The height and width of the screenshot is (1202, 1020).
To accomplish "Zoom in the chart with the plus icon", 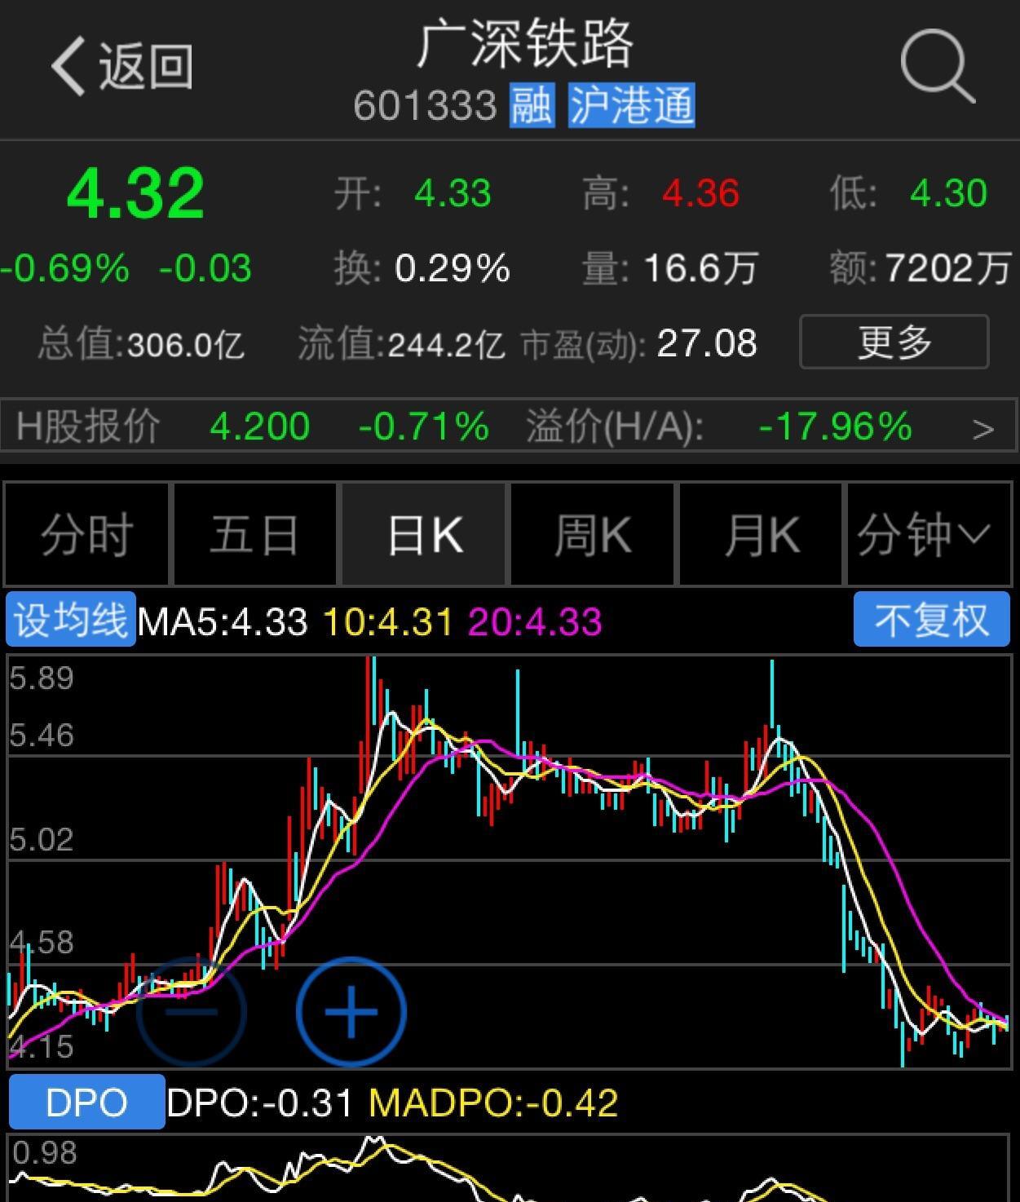I will pos(351,1012).
